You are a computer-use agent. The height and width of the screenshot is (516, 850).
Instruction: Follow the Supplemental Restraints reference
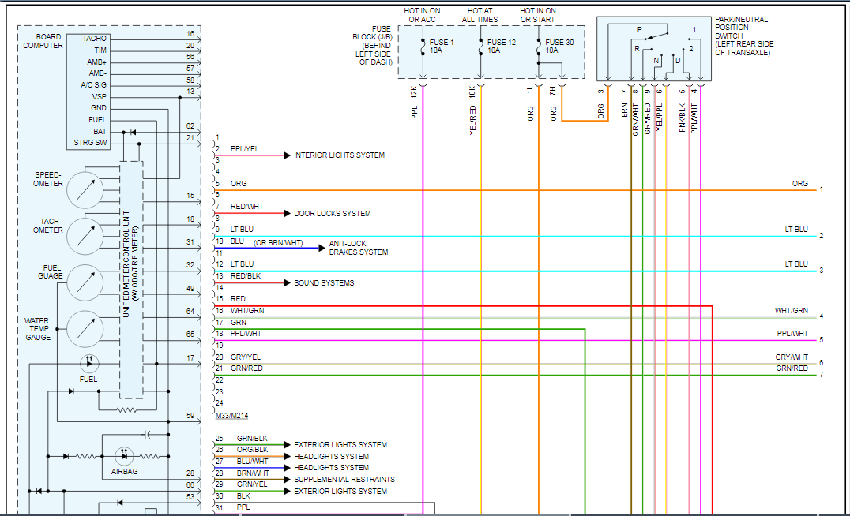tap(344, 480)
